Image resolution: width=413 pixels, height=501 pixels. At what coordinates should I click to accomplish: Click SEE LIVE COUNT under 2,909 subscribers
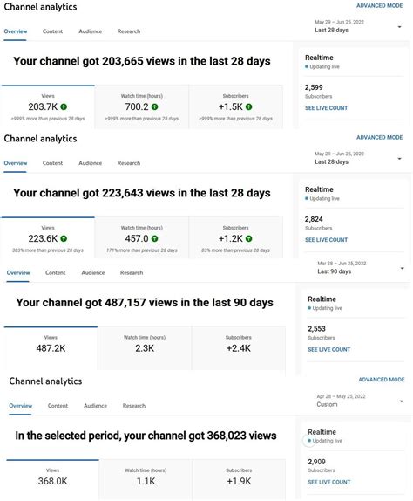[x=329, y=482]
